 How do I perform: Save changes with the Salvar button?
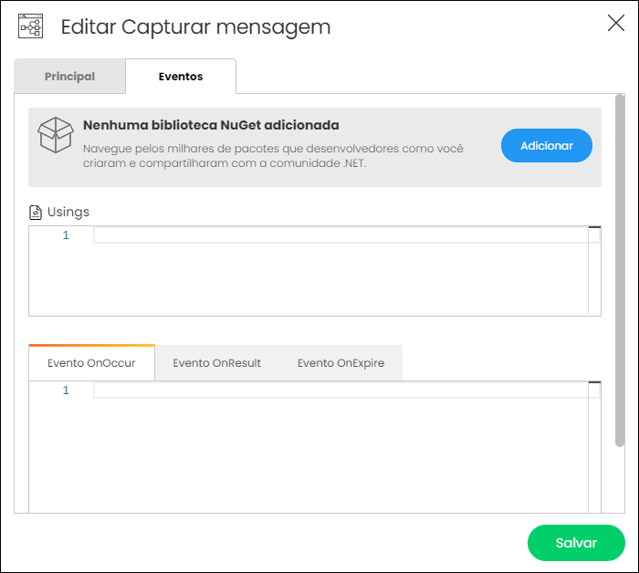tap(576, 543)
